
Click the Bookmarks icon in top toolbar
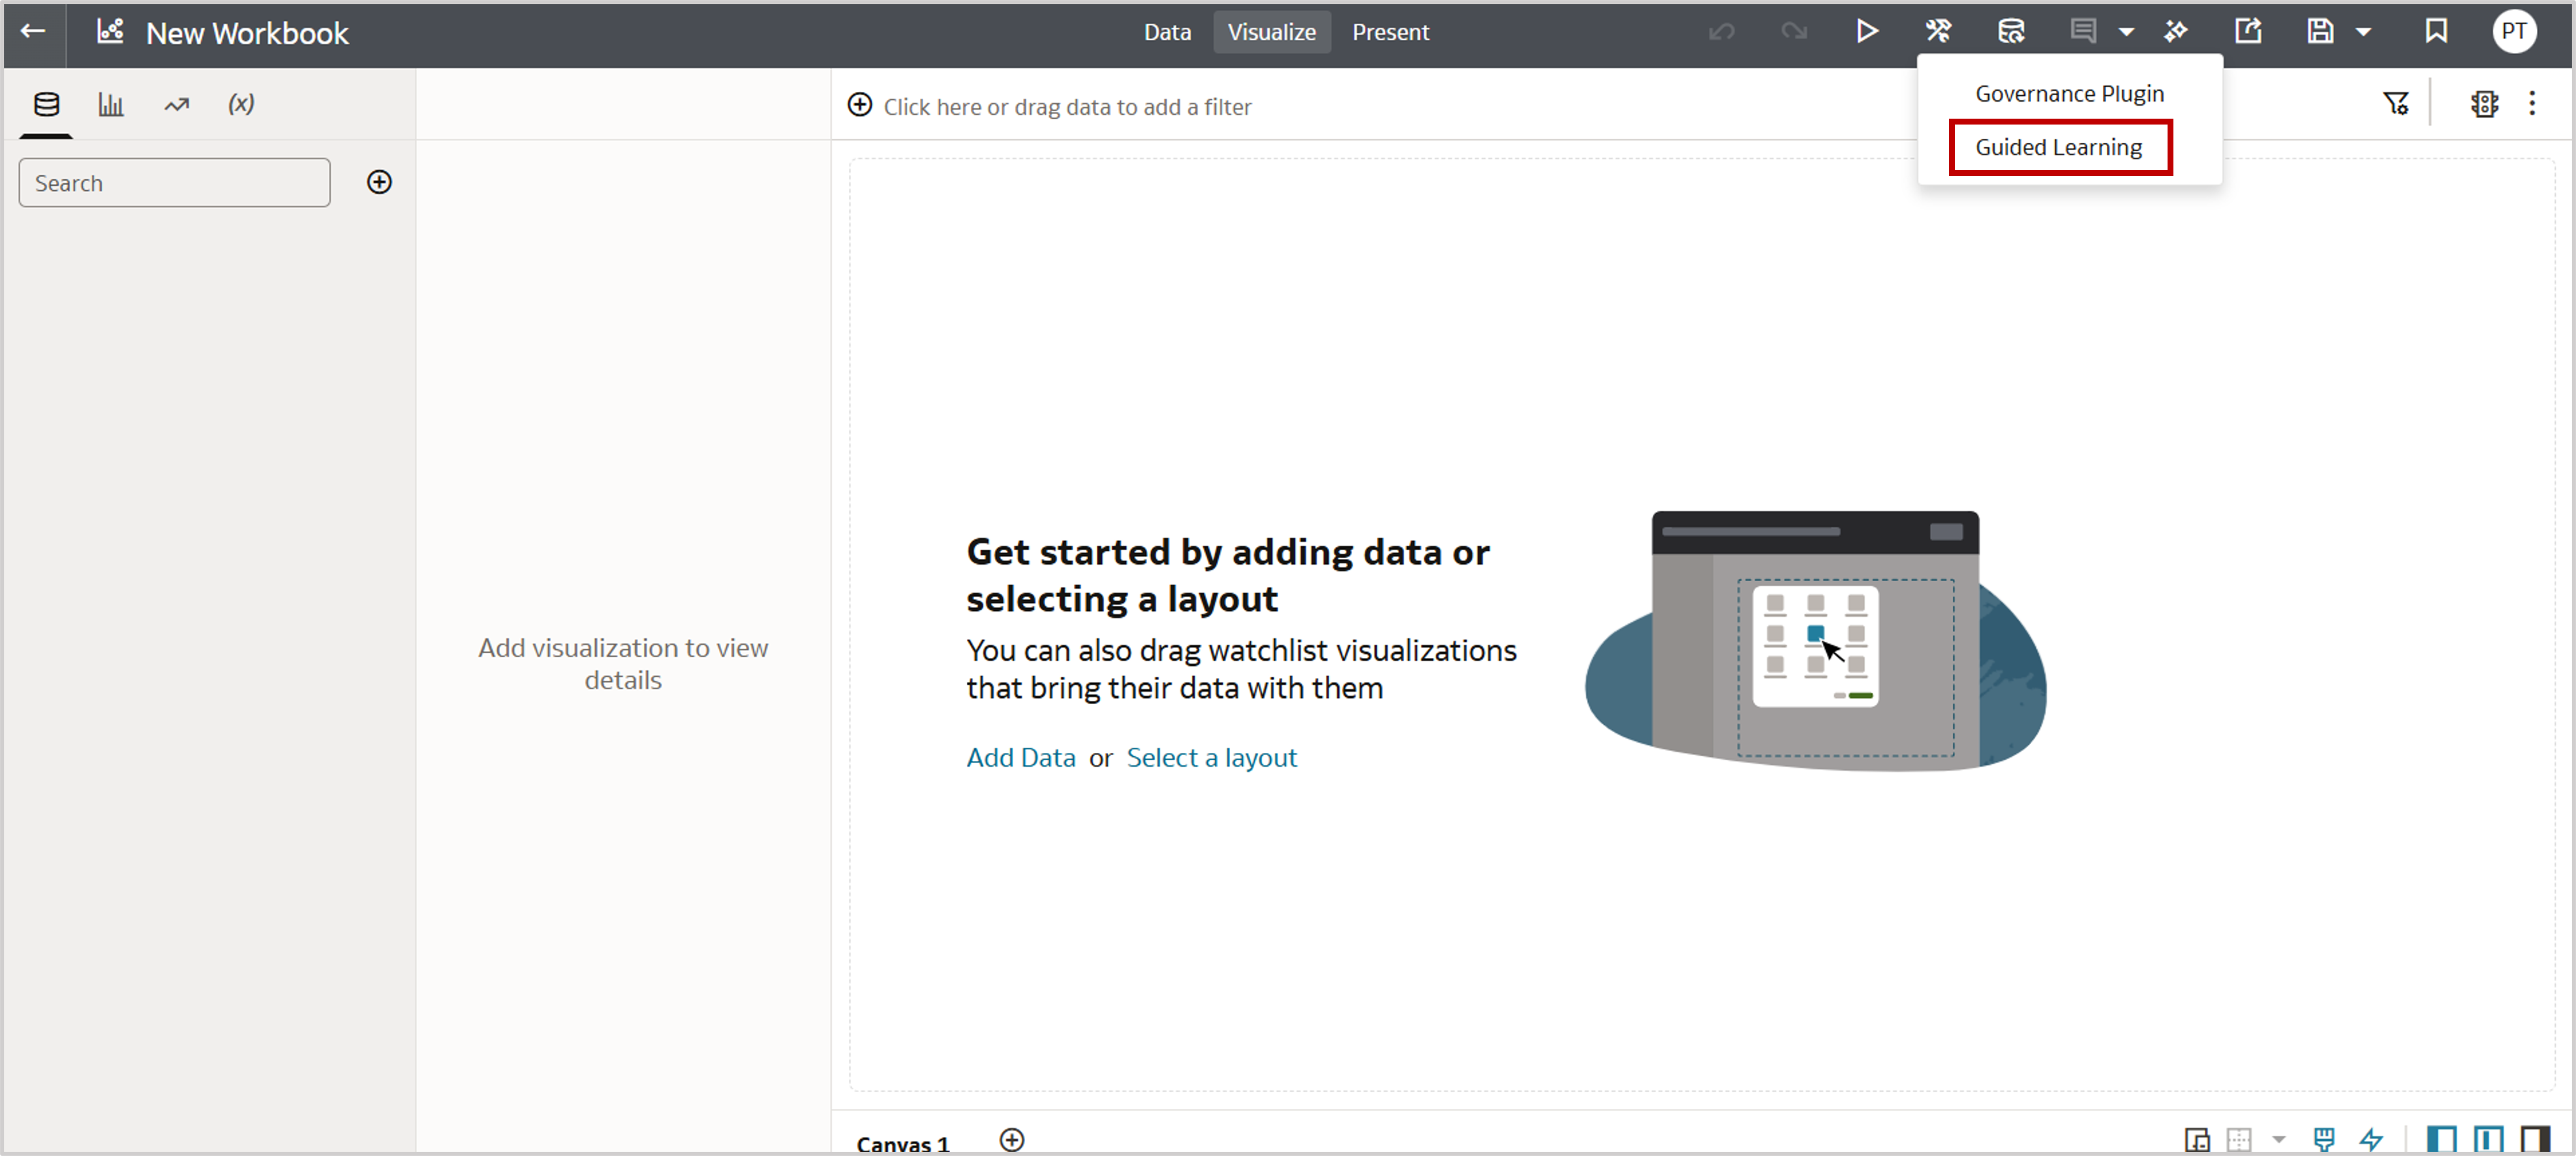click(2436, 31)
